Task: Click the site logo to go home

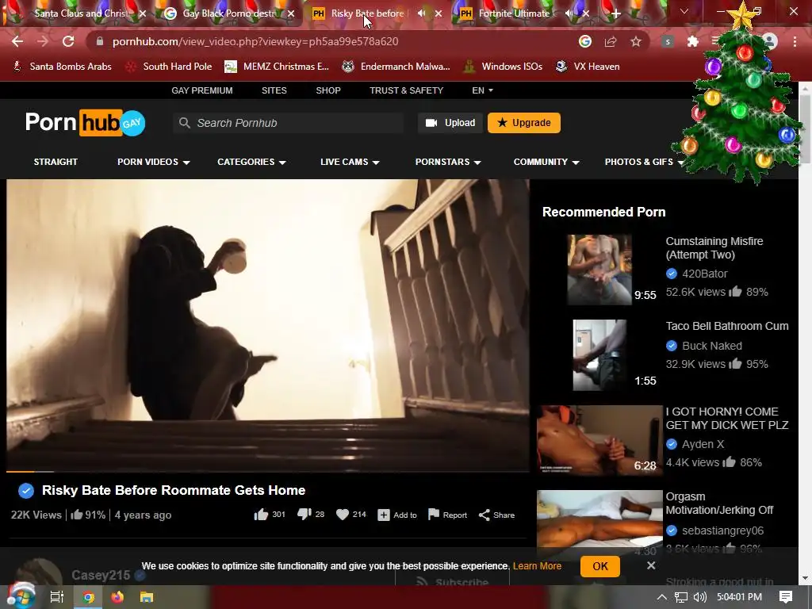Action: (x=86, y=123)
